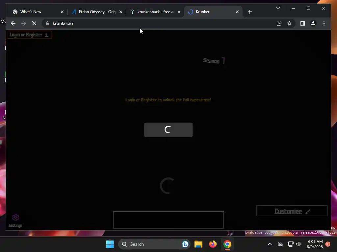This screenshot has height=252, width=337.
Task: Click the taskbar Search box
Action: pos(154,244)
